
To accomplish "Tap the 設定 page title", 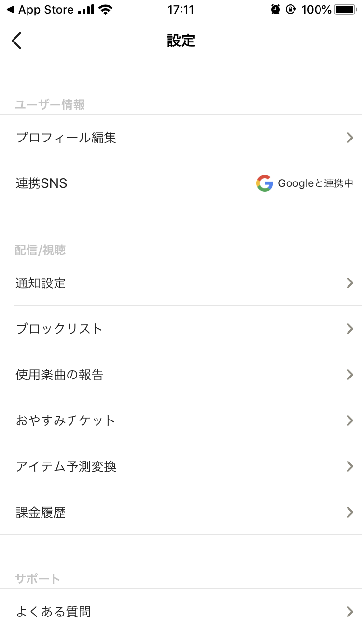I will [181, 41].
